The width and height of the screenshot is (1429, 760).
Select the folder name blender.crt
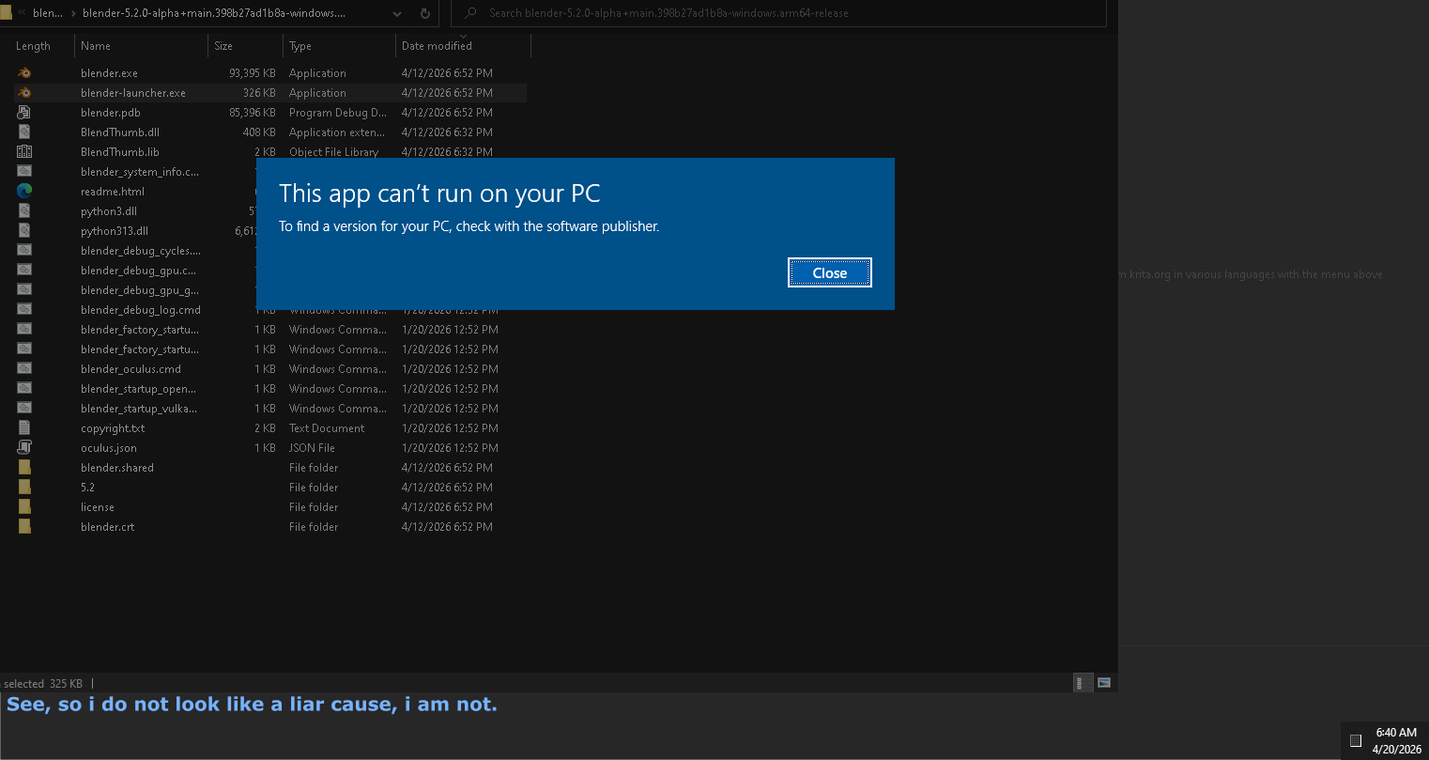pyautogui.click(x=108, y=526)
